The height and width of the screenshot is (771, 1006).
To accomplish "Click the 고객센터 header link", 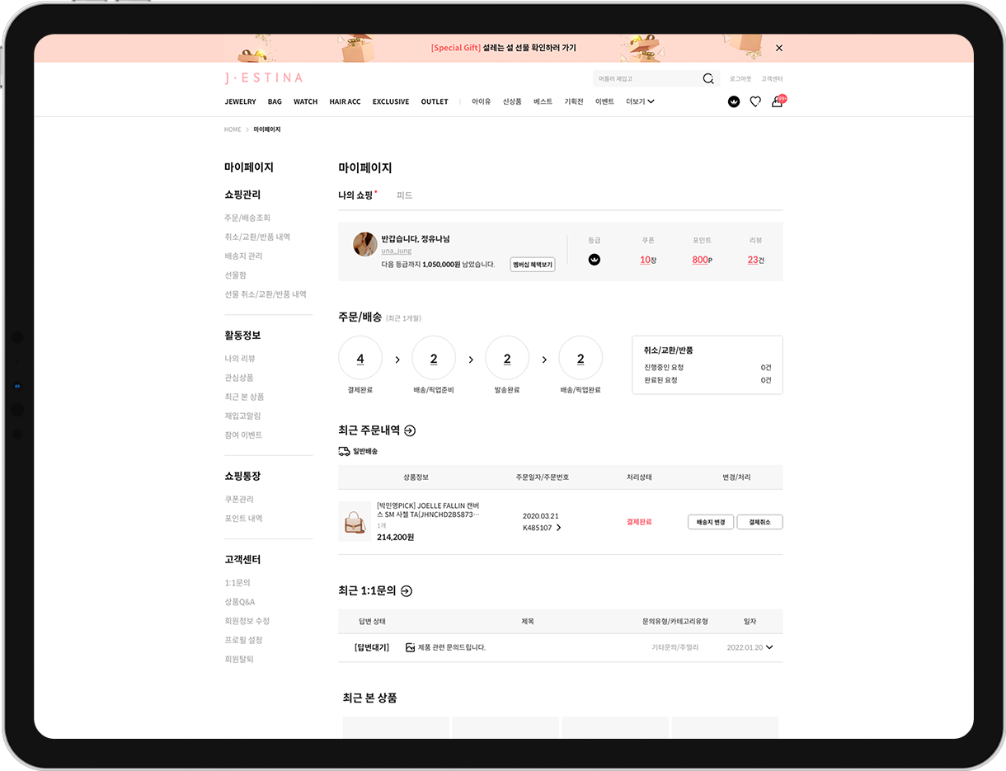I will click(772, 79).
